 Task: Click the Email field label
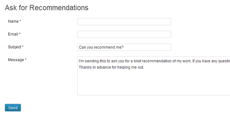pyautogui.click(x=13, y=34)
